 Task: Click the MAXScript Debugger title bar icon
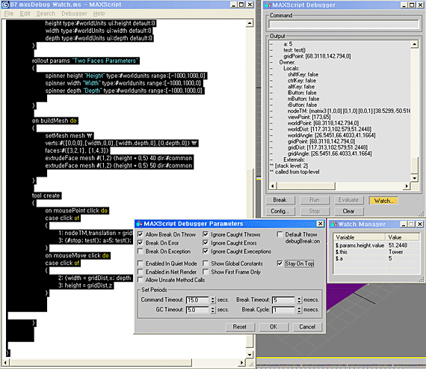pyautogui.click(x=268, y=5)
